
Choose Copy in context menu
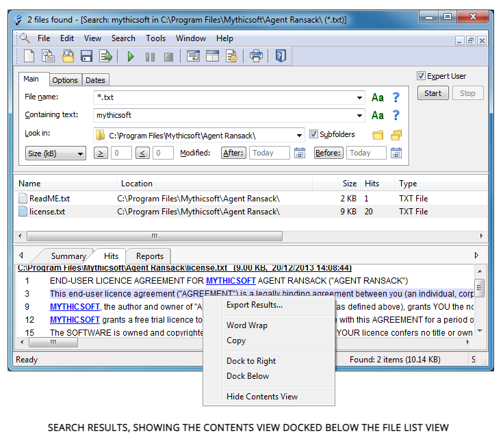coord(269,340)
